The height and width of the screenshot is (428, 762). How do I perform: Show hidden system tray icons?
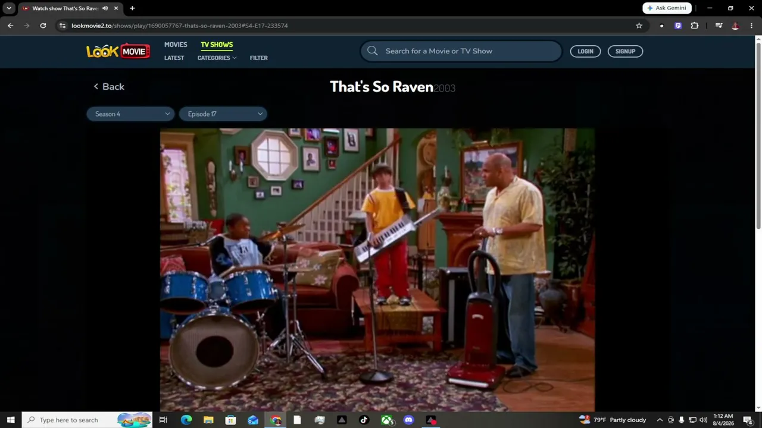(x=660, y=420)
